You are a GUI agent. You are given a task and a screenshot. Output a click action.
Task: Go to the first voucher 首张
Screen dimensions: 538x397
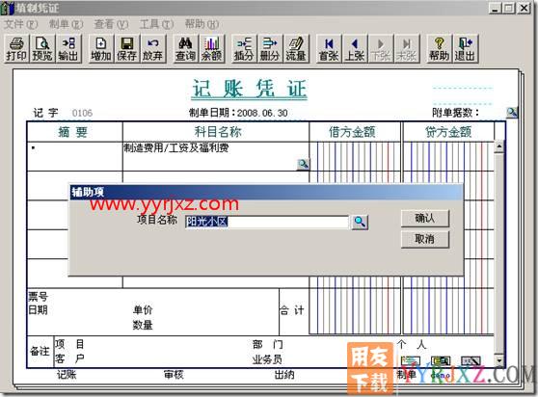click(329, 49)
